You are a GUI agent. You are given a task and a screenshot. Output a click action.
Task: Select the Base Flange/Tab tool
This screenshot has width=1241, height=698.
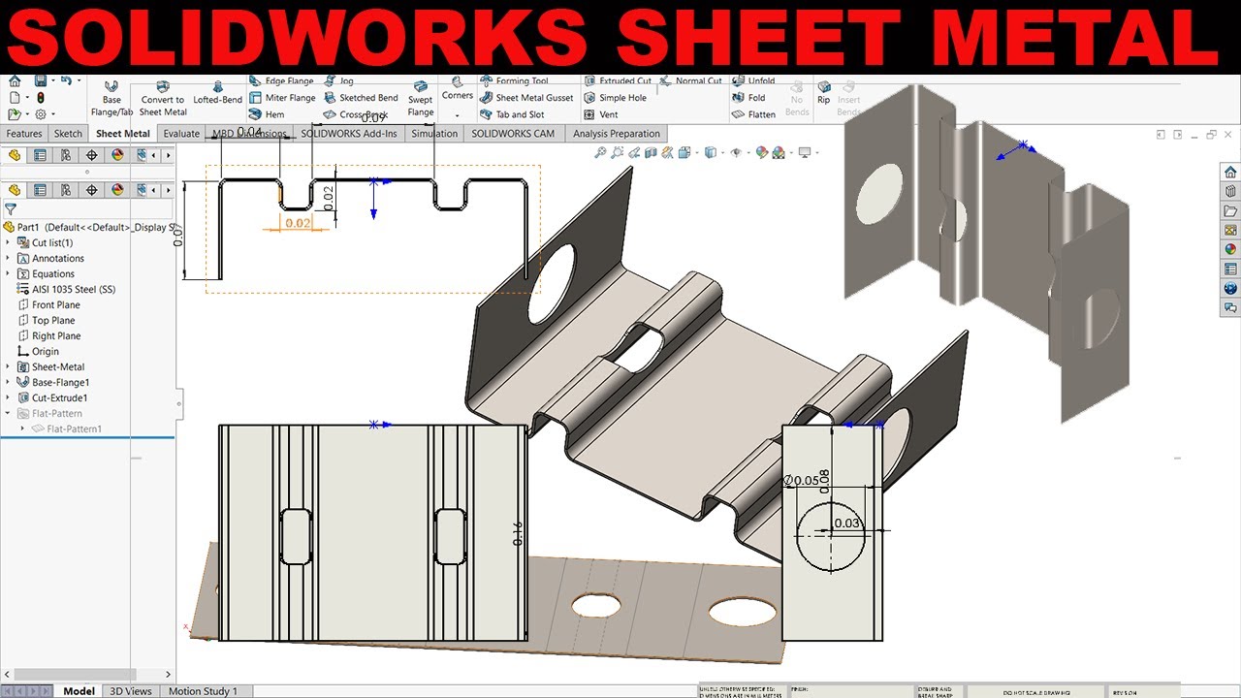[x=111, y=98]
